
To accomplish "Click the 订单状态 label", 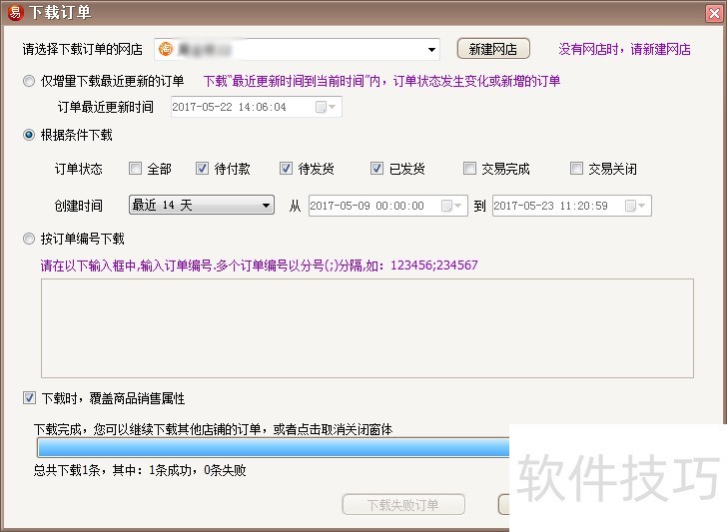I will coord(78,169).
